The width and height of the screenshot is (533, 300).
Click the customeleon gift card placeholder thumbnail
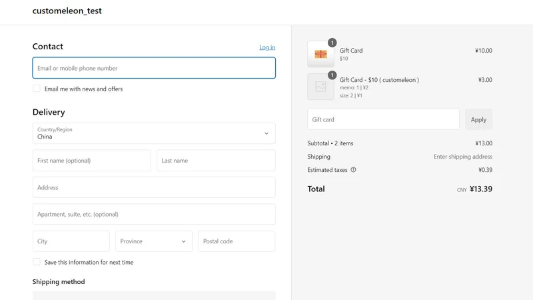point(320,87)
